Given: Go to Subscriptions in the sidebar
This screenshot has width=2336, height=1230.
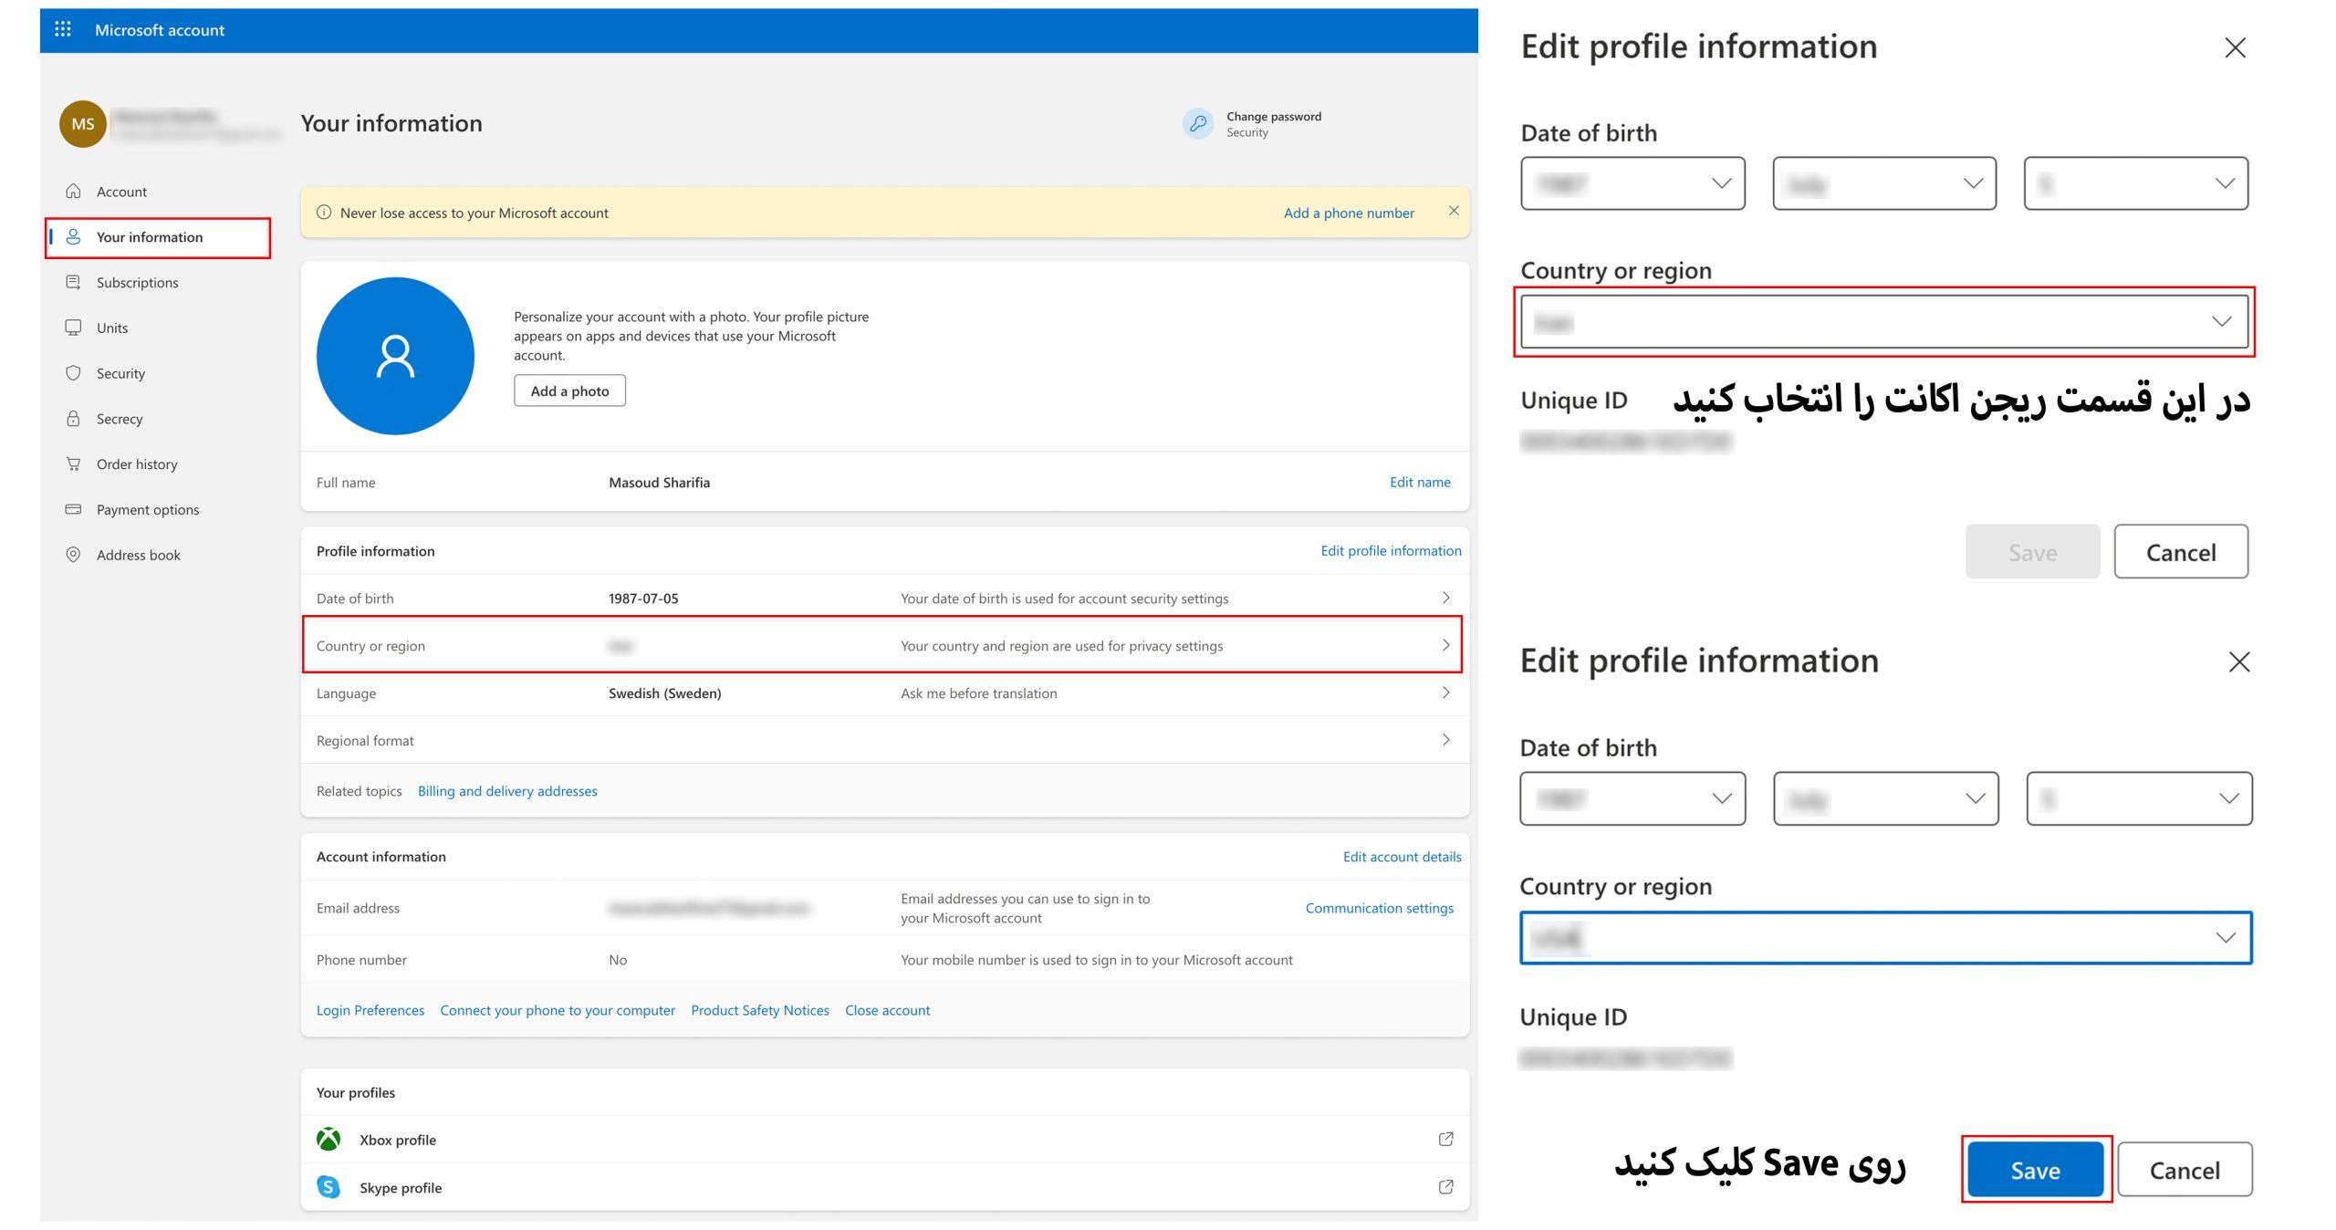Looking at the screenshot, I should point(137,282).
